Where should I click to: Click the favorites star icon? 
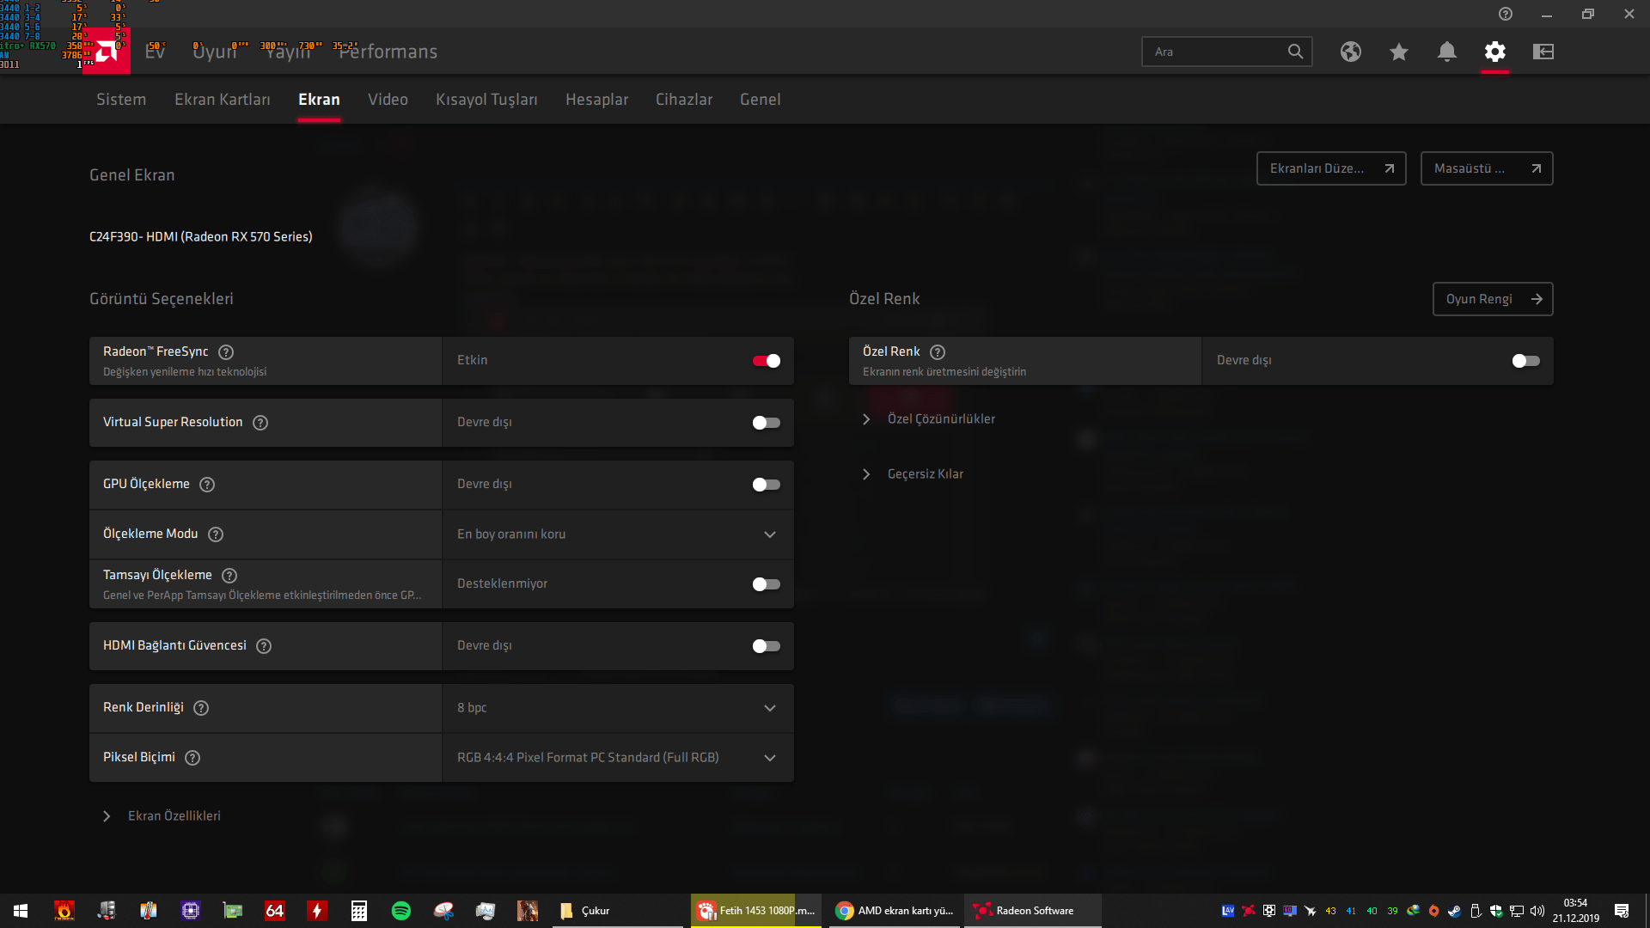click(1398, 52)
